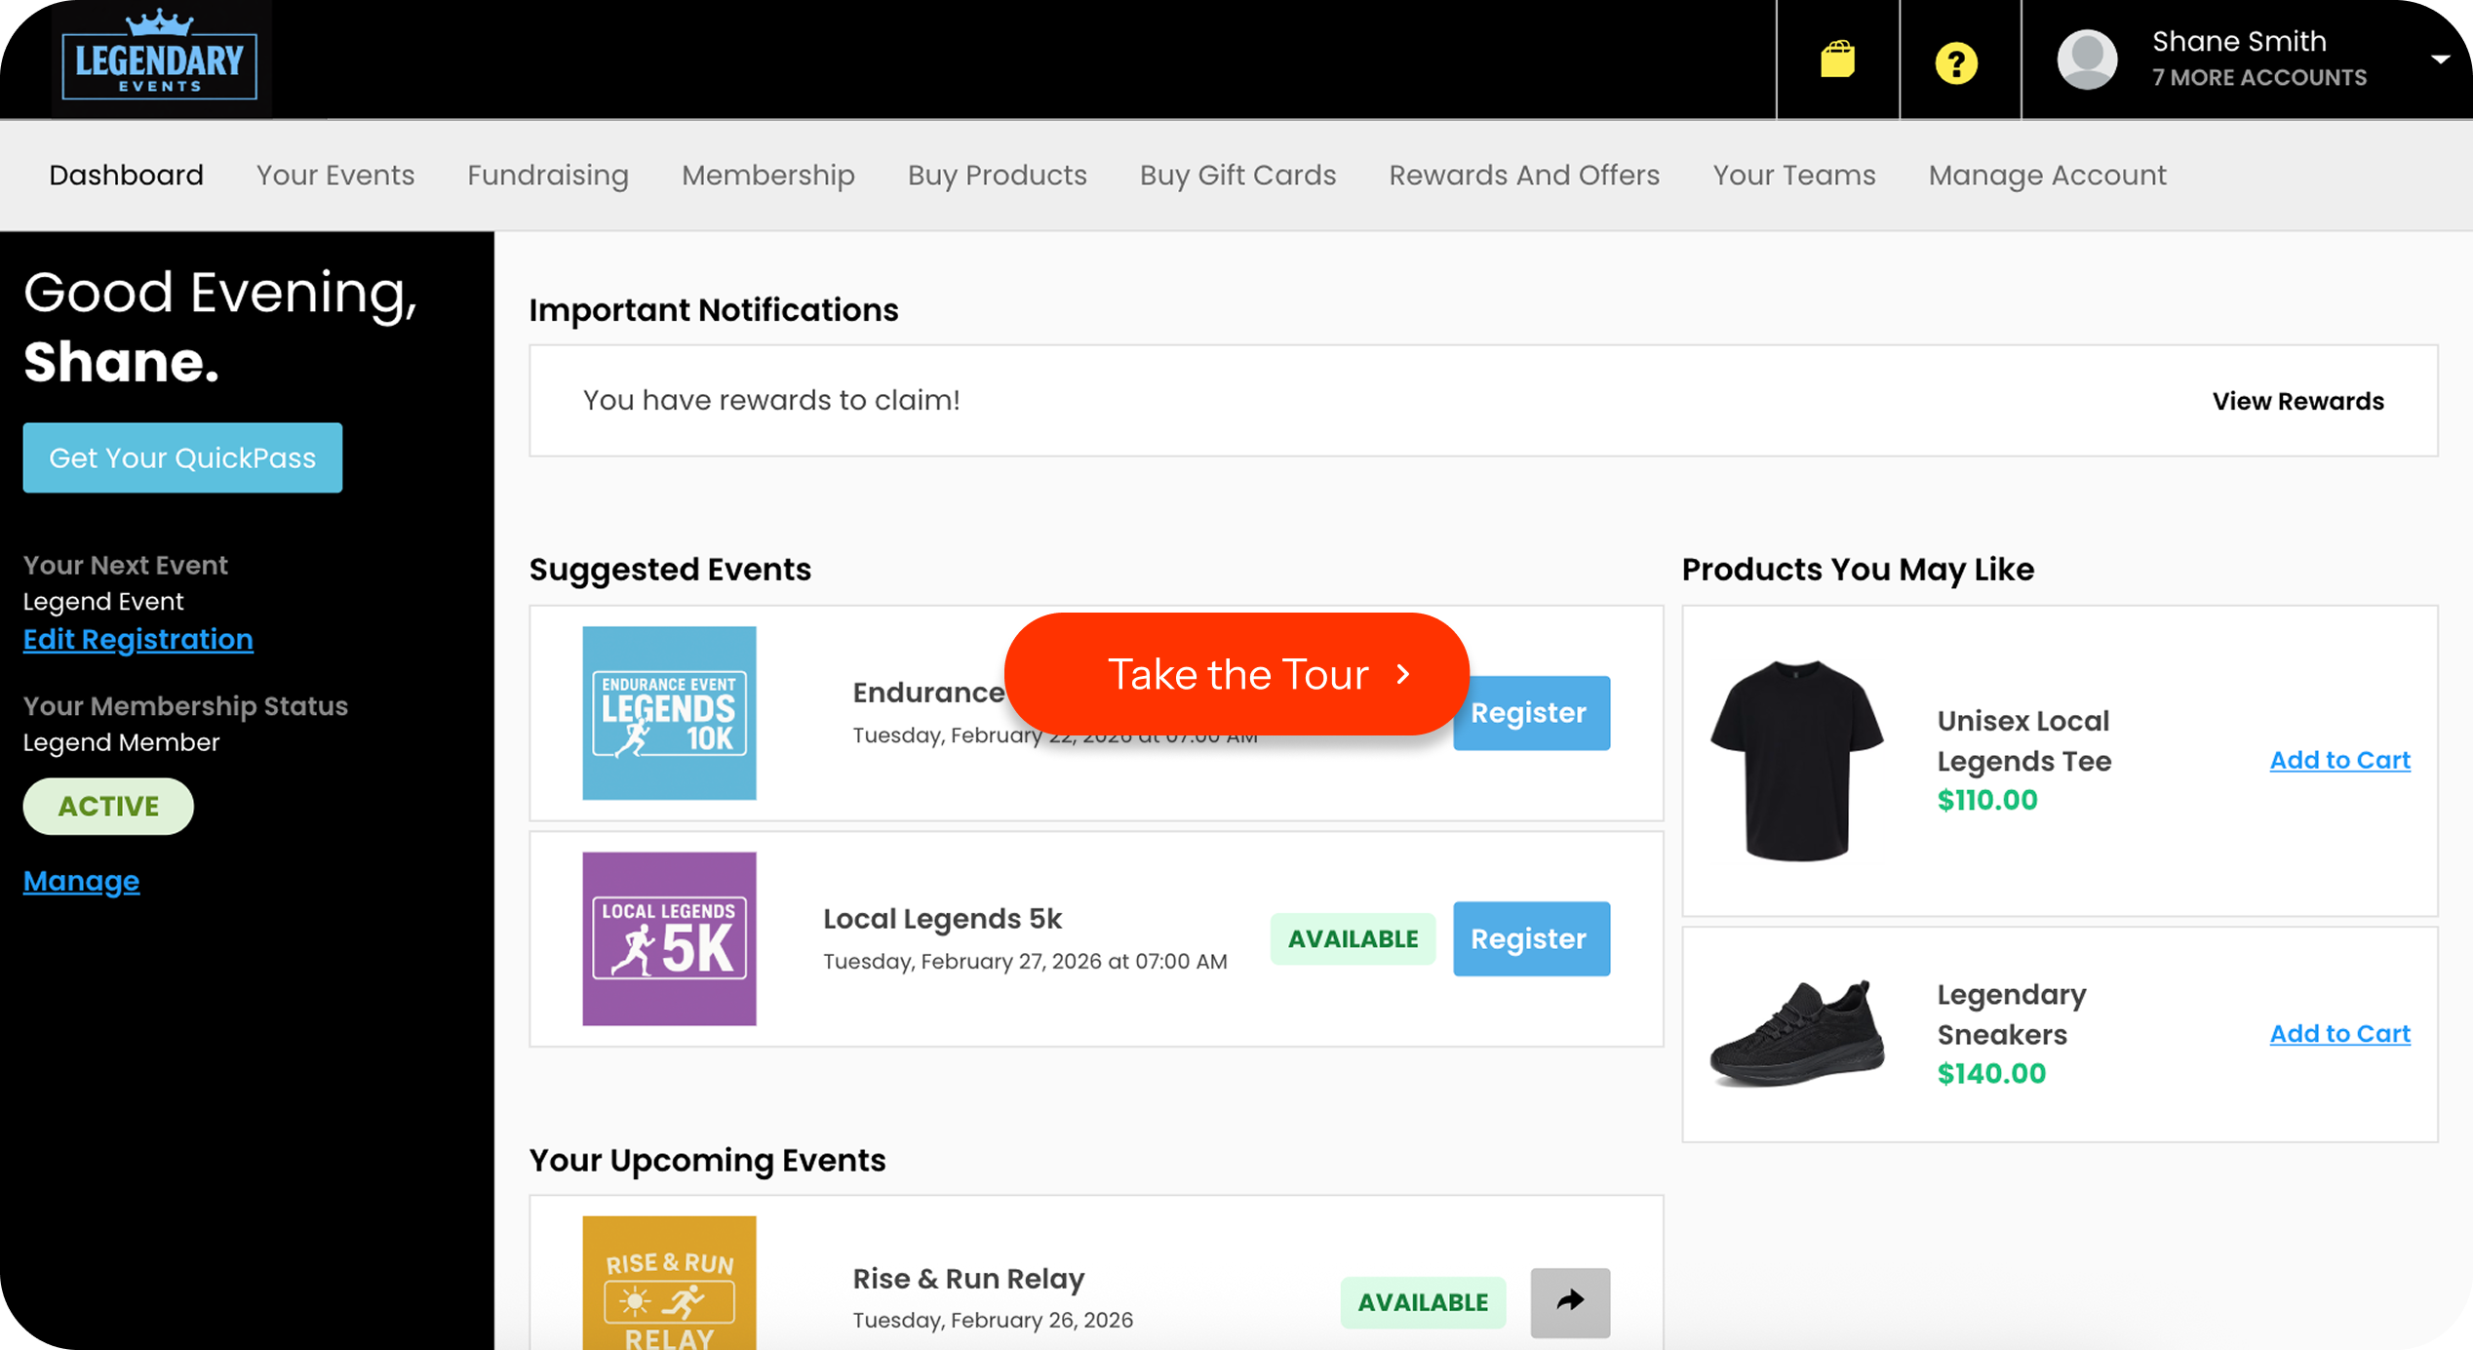
Task: Switch to the Your Events tab
Action: (x=335, y=176)
